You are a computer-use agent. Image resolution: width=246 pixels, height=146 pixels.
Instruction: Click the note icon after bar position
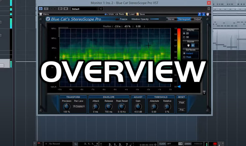130,145
